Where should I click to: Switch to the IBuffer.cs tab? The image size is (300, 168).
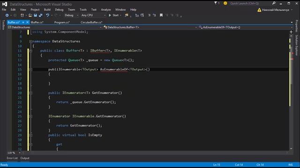pyautogui.click(x=37, y=22)
